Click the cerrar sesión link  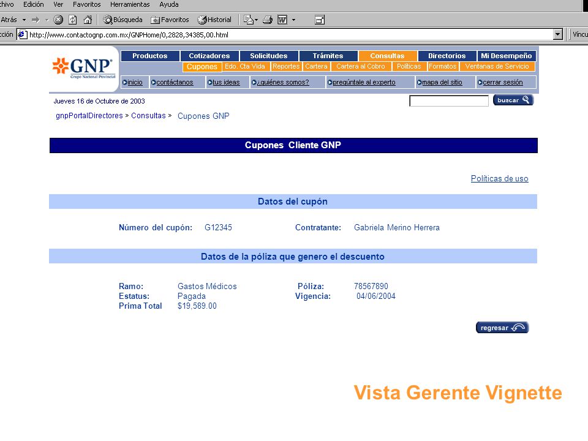tap(502, 82)
